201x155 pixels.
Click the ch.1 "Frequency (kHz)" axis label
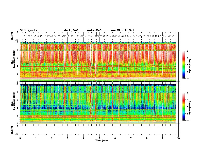[14, 59]
